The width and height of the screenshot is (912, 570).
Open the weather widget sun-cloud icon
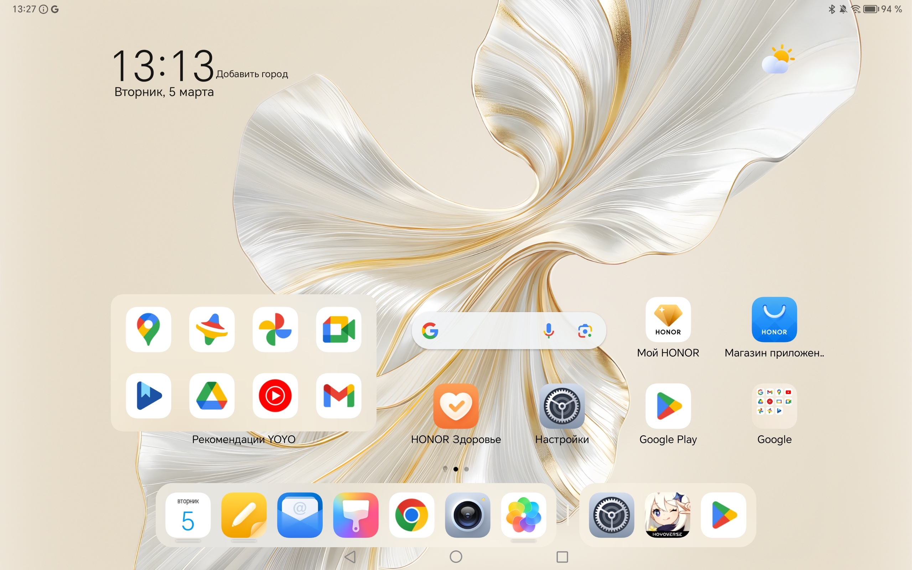pos(778,59)
